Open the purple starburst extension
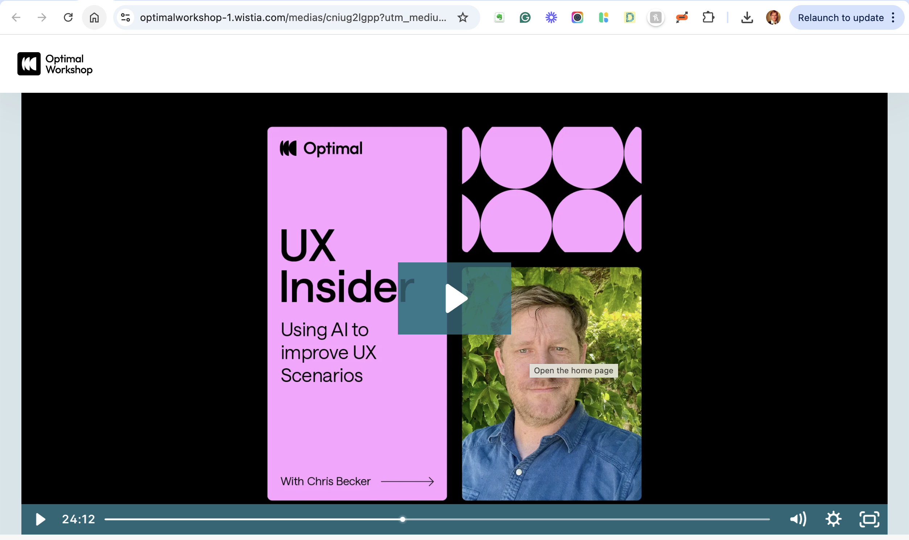Viewport: 909px width, 540px height. pyautogui.click(x=551, y=17)
